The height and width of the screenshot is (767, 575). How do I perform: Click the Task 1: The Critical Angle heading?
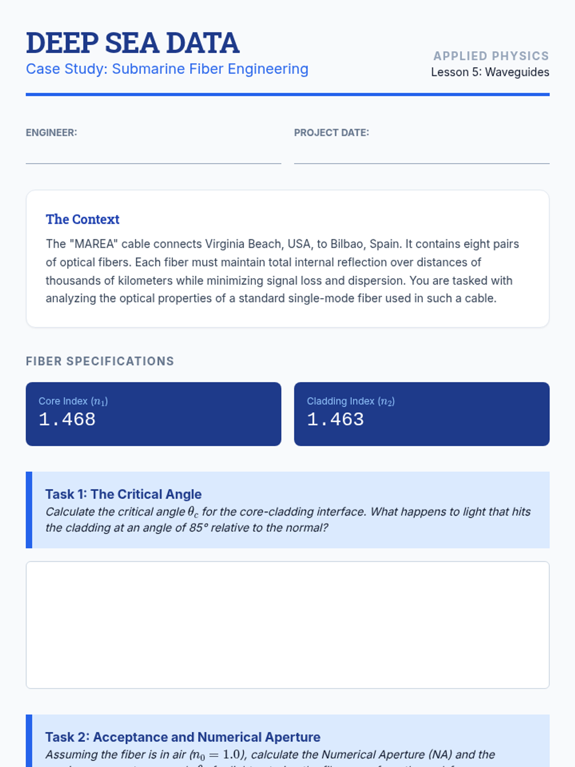tap(124, 494)
